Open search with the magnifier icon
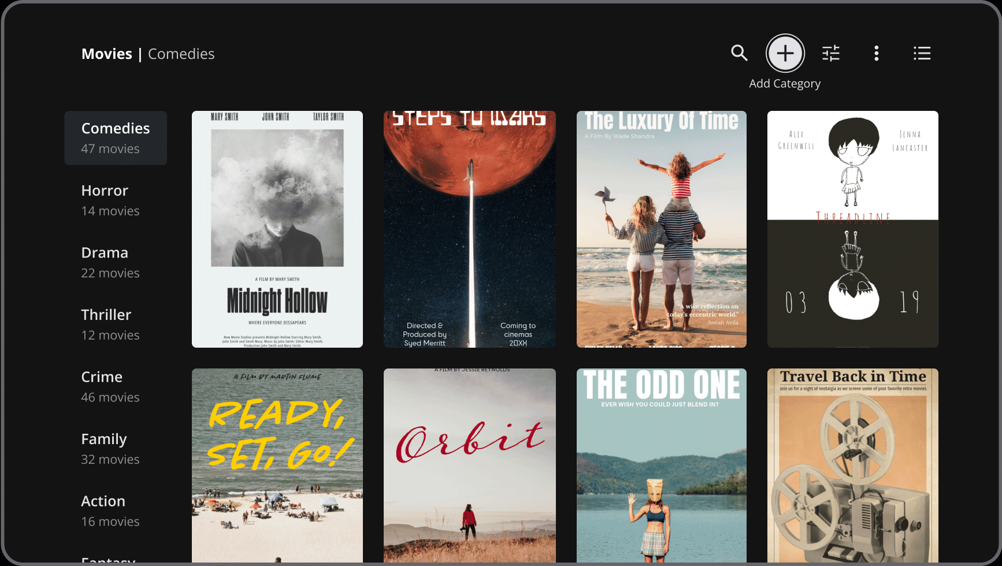1002x566 pixels. tap(739, 53)
